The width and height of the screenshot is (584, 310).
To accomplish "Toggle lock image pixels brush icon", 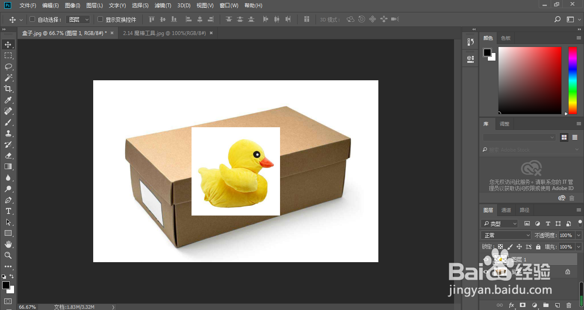I will point(510,247).
